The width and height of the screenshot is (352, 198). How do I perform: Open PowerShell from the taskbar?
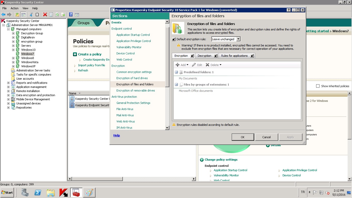tap(38, 193)
